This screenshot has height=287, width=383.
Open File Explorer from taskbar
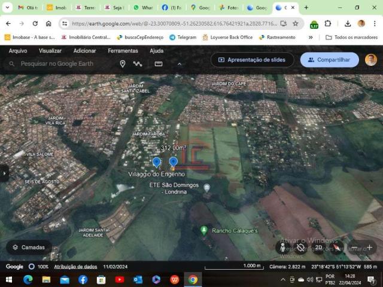coord(46,280)
